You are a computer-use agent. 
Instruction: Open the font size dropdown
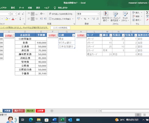click(16, 14)
